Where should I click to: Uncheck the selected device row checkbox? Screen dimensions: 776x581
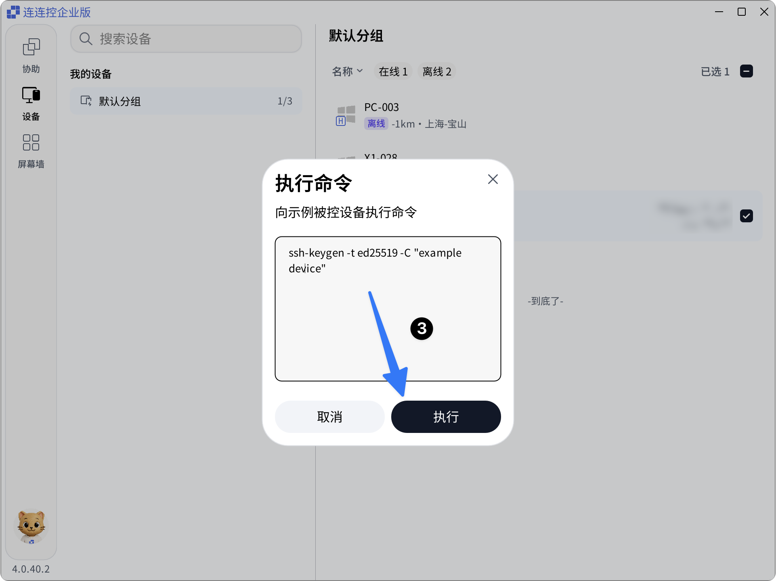[x=746, y=216]
